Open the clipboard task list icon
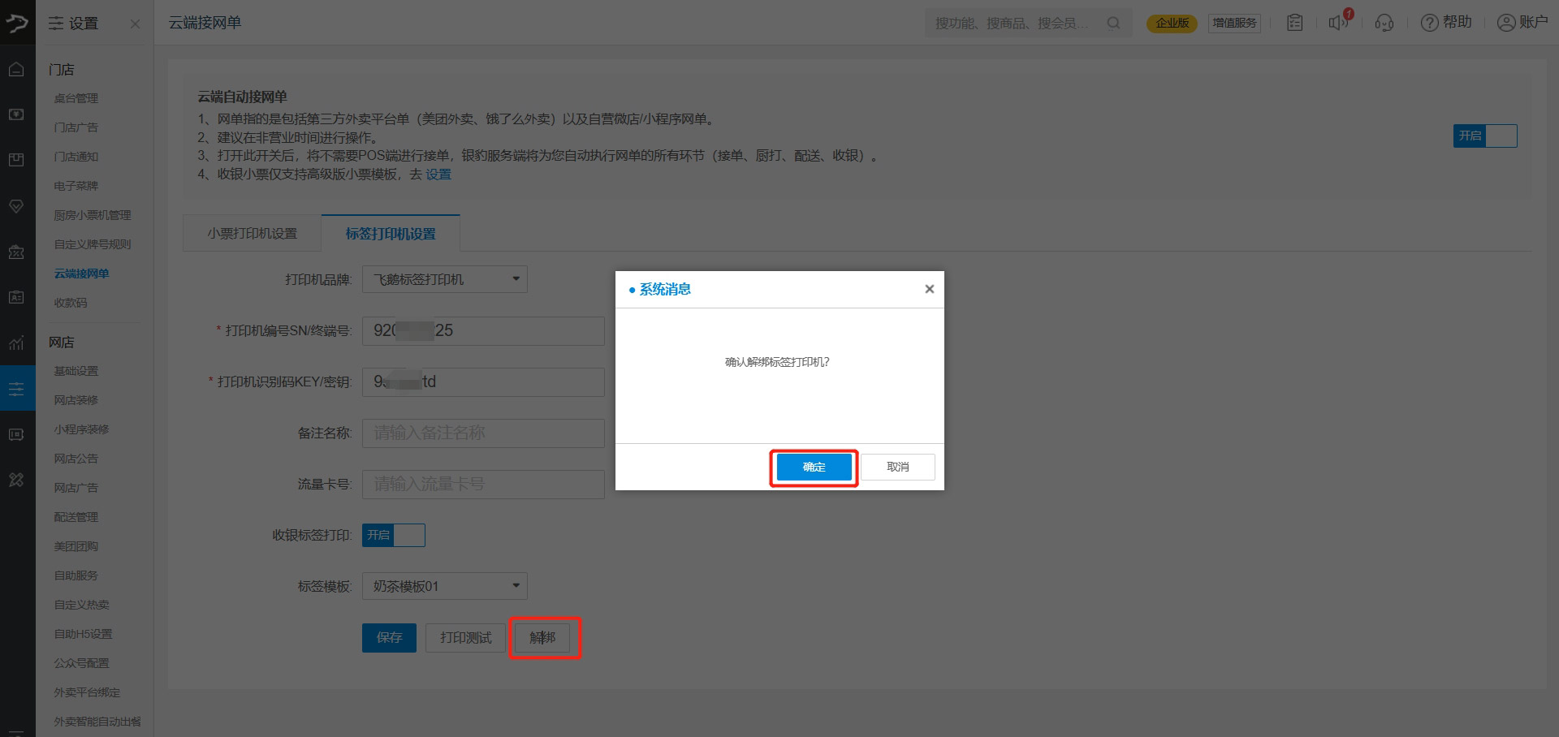Viewport: 1559px width, 737px height. click(x=1295, y=23)
